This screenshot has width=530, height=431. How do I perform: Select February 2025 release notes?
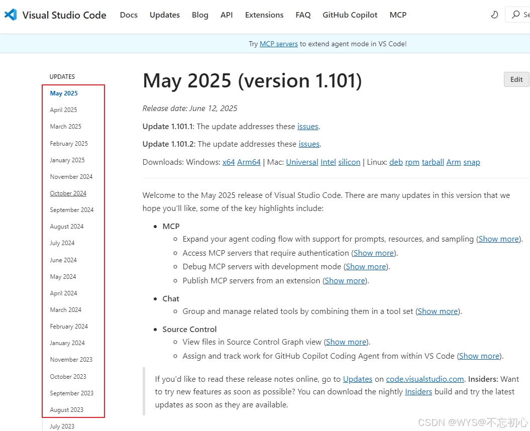pos(69,144)
